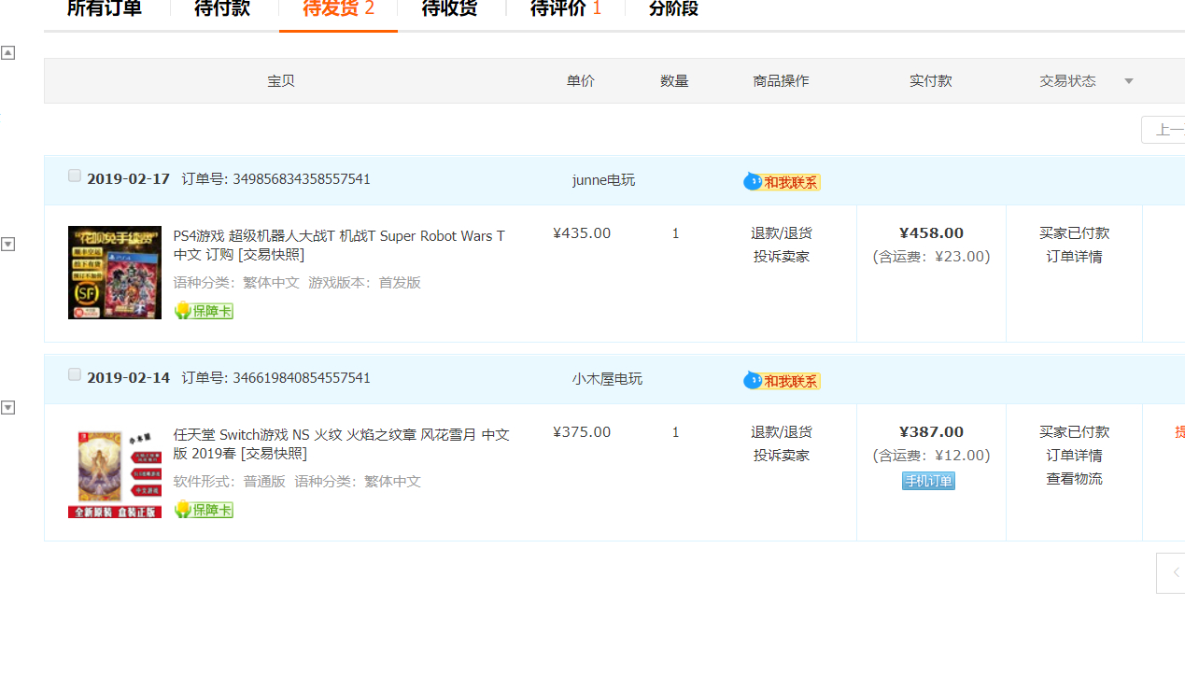Select order number 346619840854557541 text
Viewport: 1185px width, 675px height.
(x=302, y=378)
